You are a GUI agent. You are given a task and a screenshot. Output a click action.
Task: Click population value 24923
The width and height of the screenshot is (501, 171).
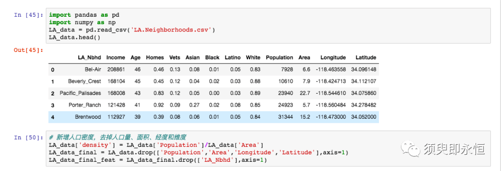(285, 105)
